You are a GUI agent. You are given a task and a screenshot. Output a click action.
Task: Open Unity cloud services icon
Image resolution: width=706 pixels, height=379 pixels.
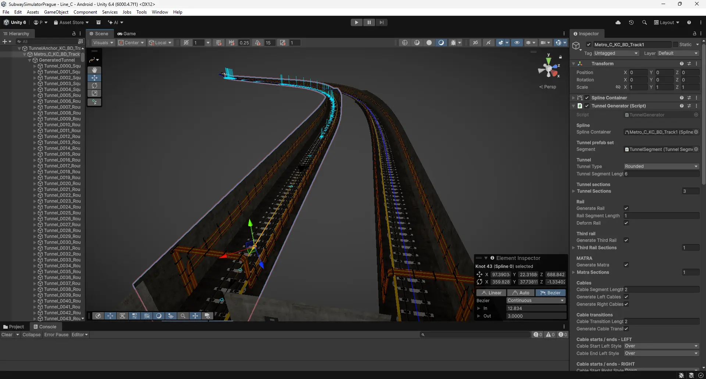pos(618,22)
